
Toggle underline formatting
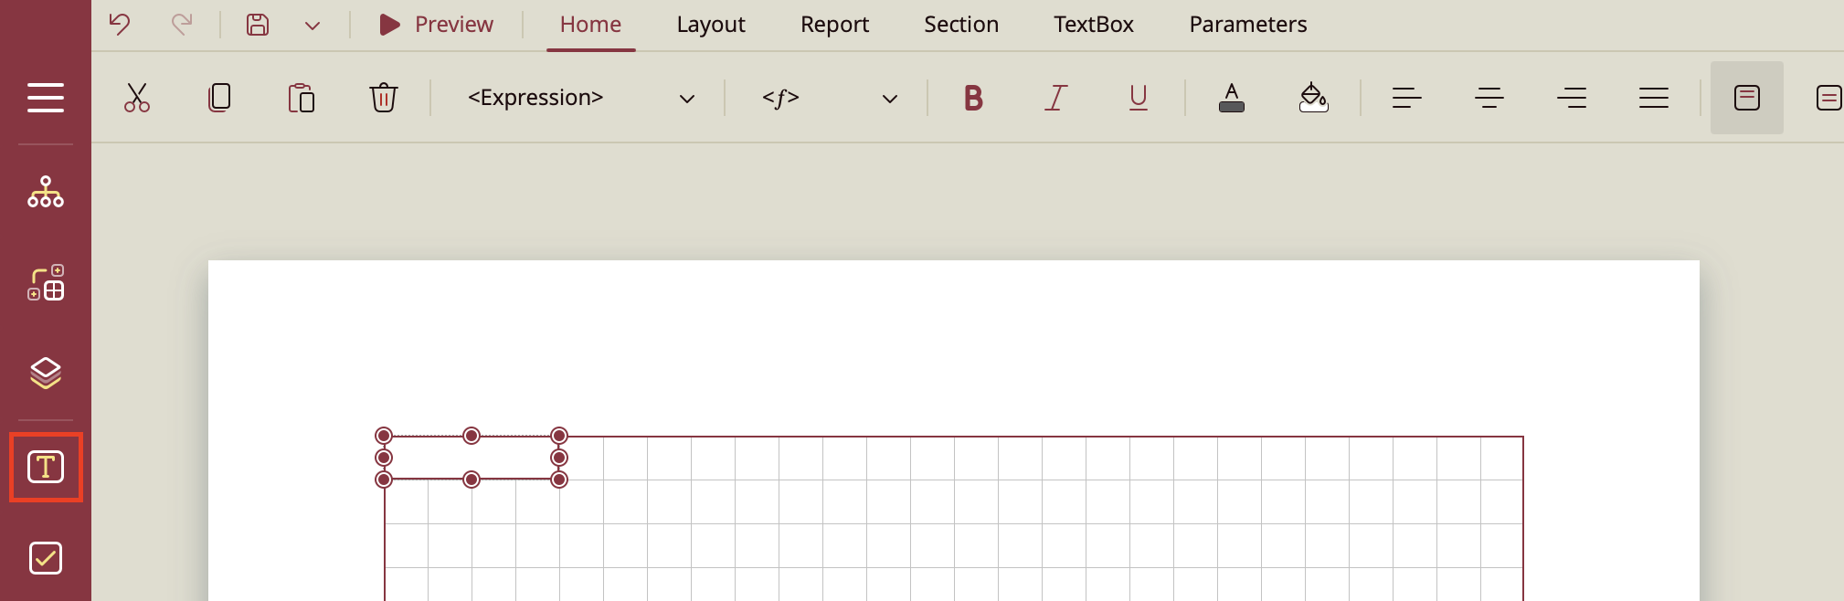click(x=1139, y=98)
